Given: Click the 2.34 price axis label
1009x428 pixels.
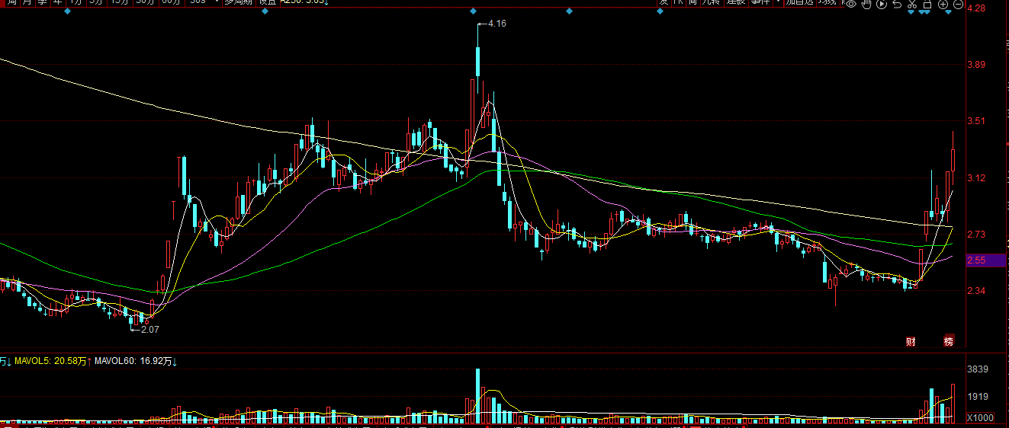Looking at the screenshot, I should (x=978, y=291).
